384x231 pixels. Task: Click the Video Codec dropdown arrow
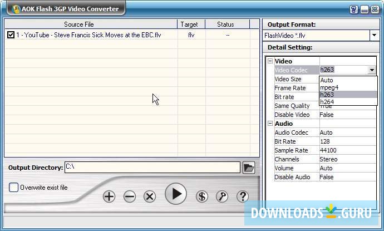click(372, 70)
